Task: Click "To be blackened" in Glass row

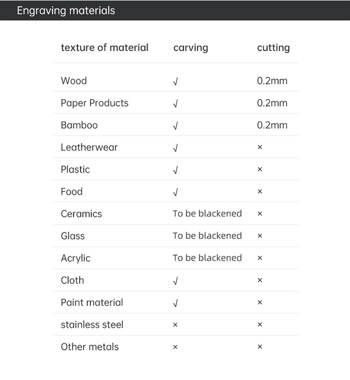Action: (x=207, y=236)
